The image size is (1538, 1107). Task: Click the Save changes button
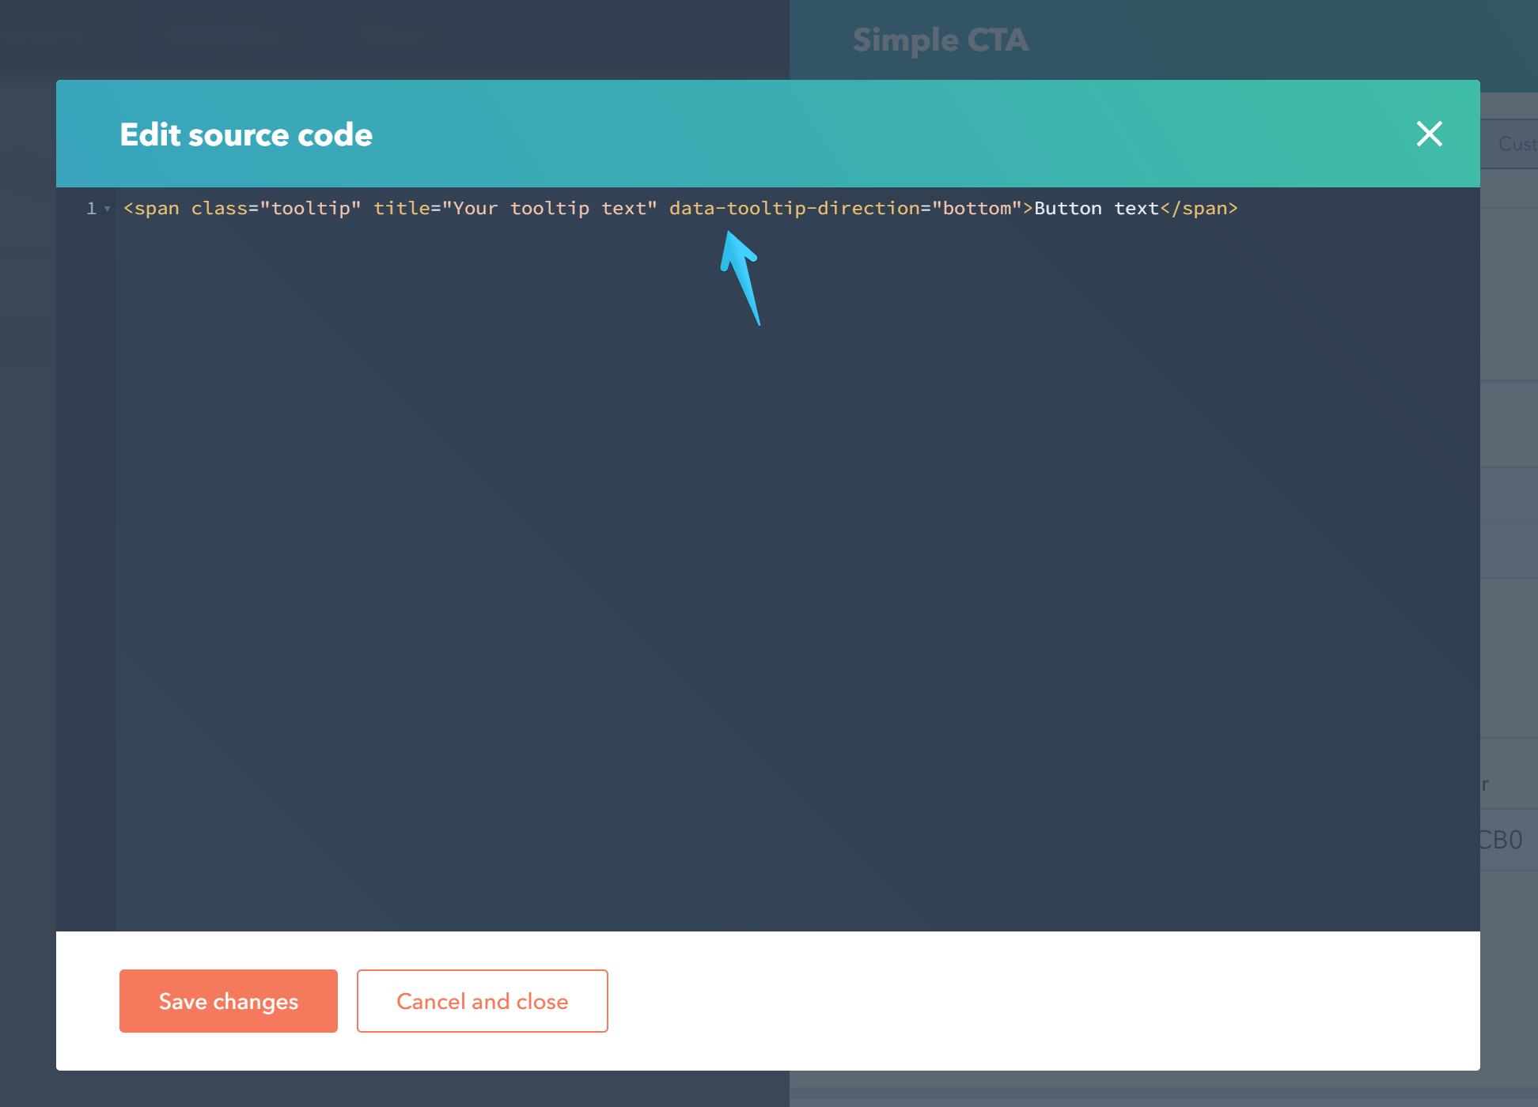pyautogui.click(x=228, y=1000)
